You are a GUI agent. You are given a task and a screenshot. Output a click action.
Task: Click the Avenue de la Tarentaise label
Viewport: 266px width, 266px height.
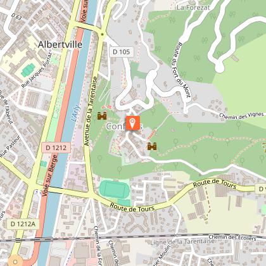(x=91, y=111)
